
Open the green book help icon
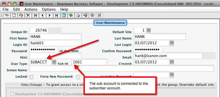71,15
